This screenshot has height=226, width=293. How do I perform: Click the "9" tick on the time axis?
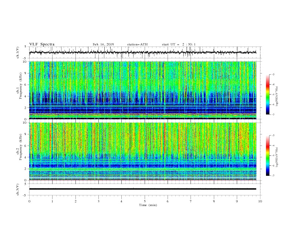pos(237,201)
